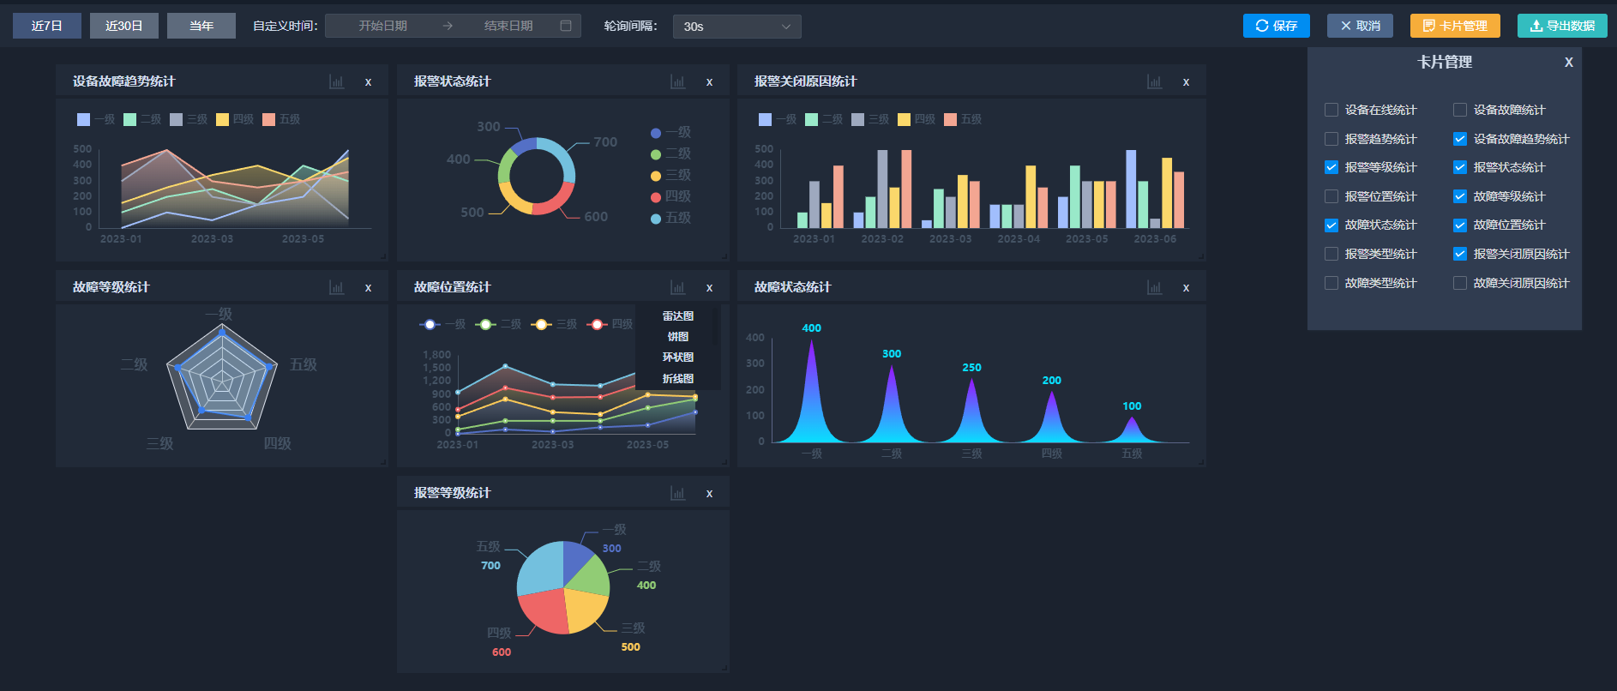Select the 当年 time range
This screenshot has width=1617, height=691.
point(201,26)
